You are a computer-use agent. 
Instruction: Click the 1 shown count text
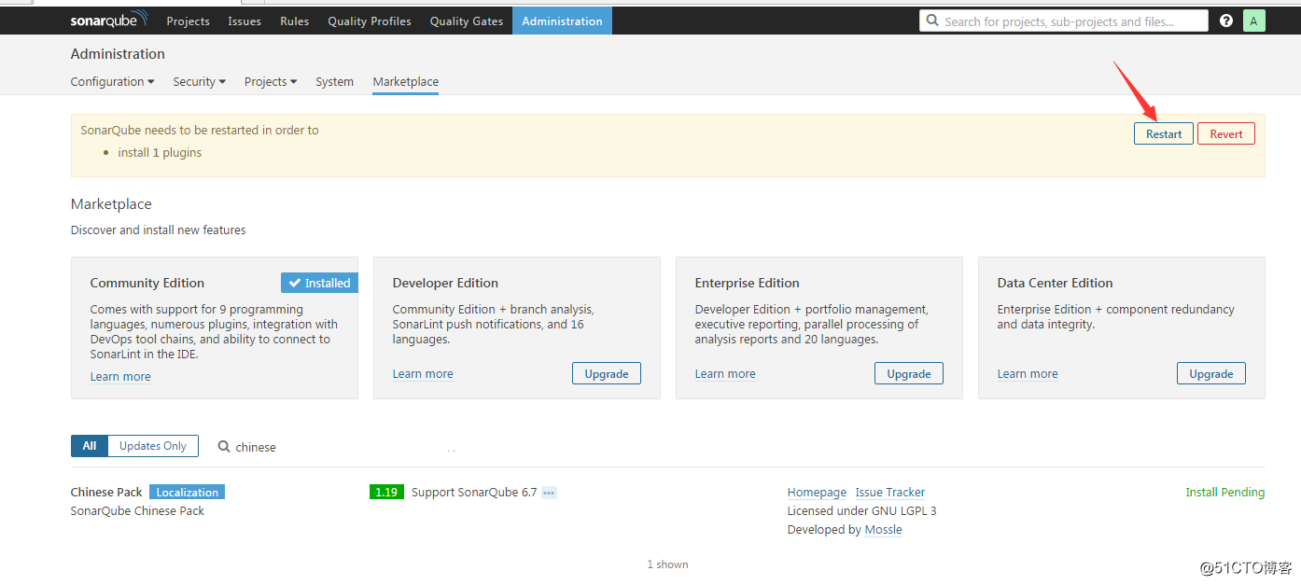point(668,564)
